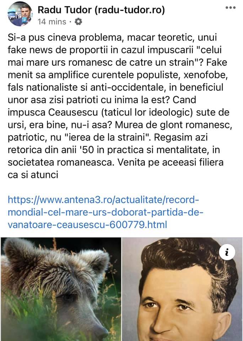Image resolution: width=243 pixels, height=341 pixels.
Task: Open the Ceausescu portrait photo
Action: (182, 289)
